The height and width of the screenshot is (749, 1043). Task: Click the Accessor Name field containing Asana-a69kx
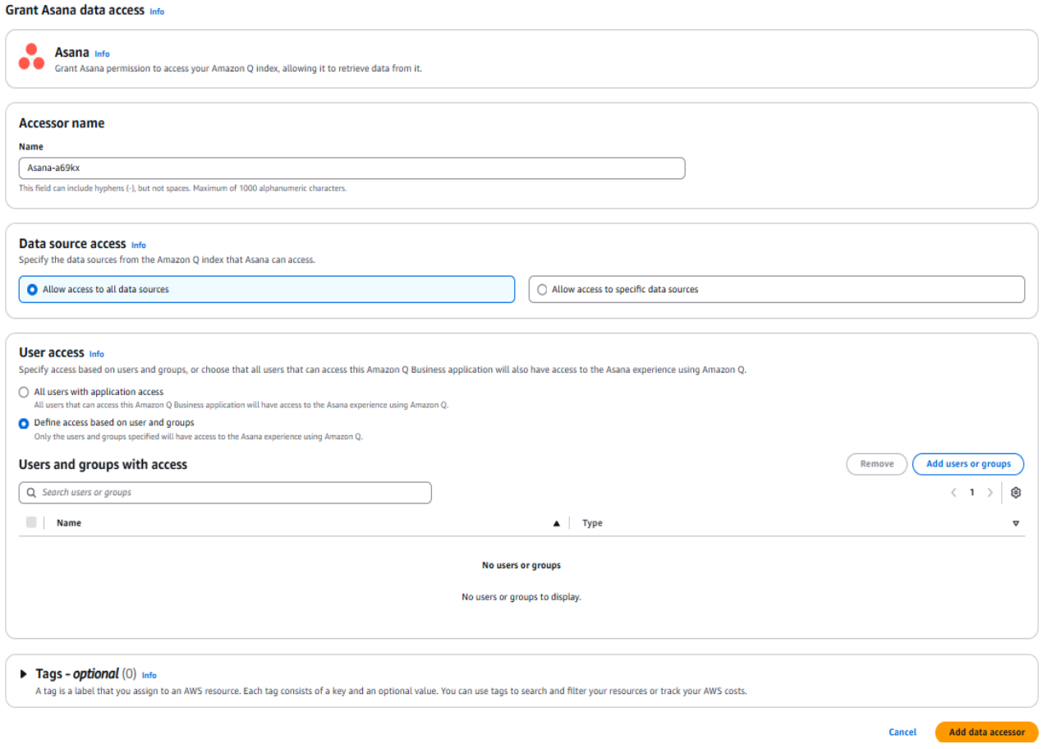click(x=351, y=168)
